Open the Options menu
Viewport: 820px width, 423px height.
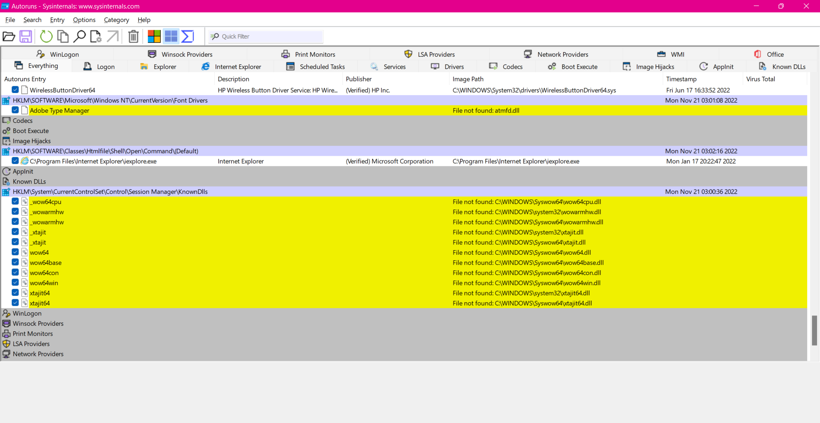(x=84, y=20)
